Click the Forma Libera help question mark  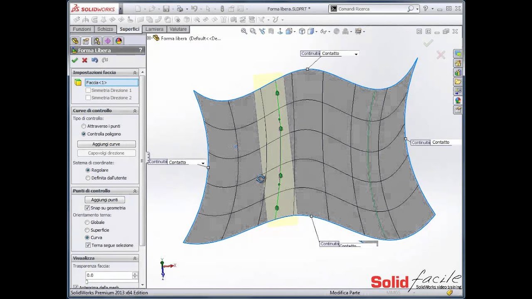(x=140, y=50)
